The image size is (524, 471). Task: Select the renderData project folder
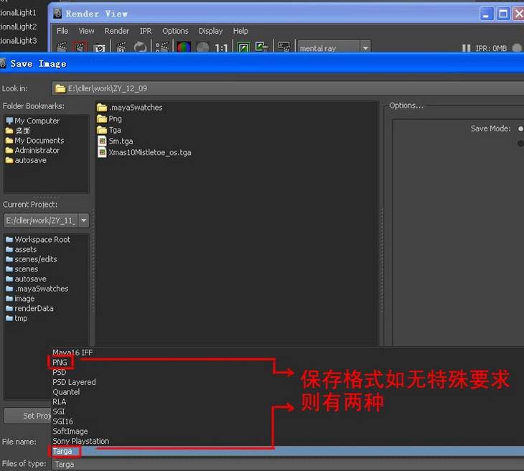pyautogui.click(x=29, y=308)
